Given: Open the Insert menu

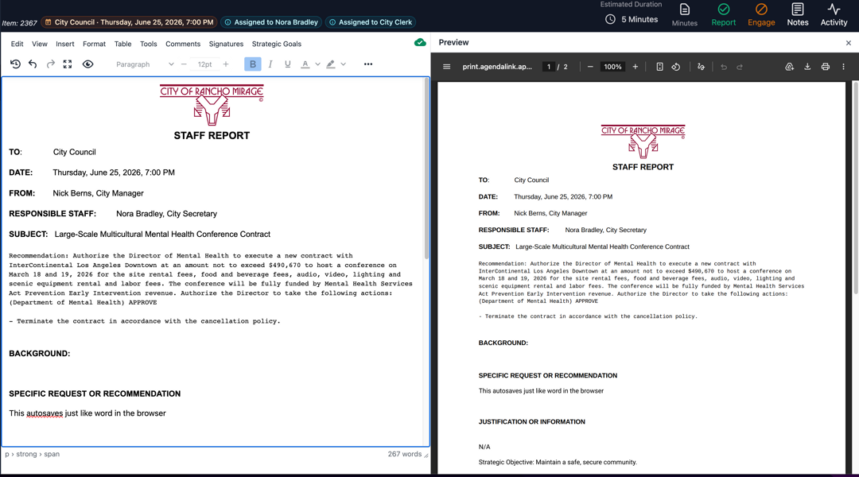Looking at the screenshot, I should point(64,44).
